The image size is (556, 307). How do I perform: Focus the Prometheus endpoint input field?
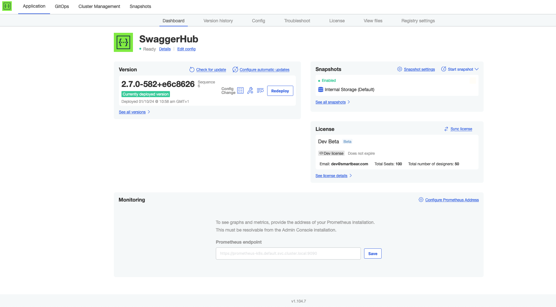point(288,253)
